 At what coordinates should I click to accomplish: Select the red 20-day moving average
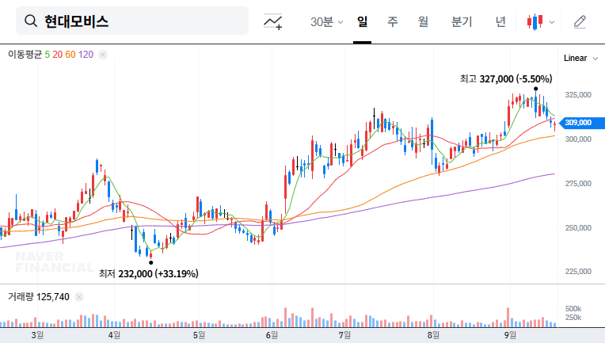[x=58, y=55]
